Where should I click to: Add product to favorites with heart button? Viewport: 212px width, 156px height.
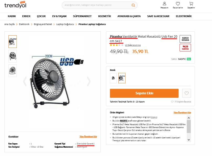coord(186,93)
